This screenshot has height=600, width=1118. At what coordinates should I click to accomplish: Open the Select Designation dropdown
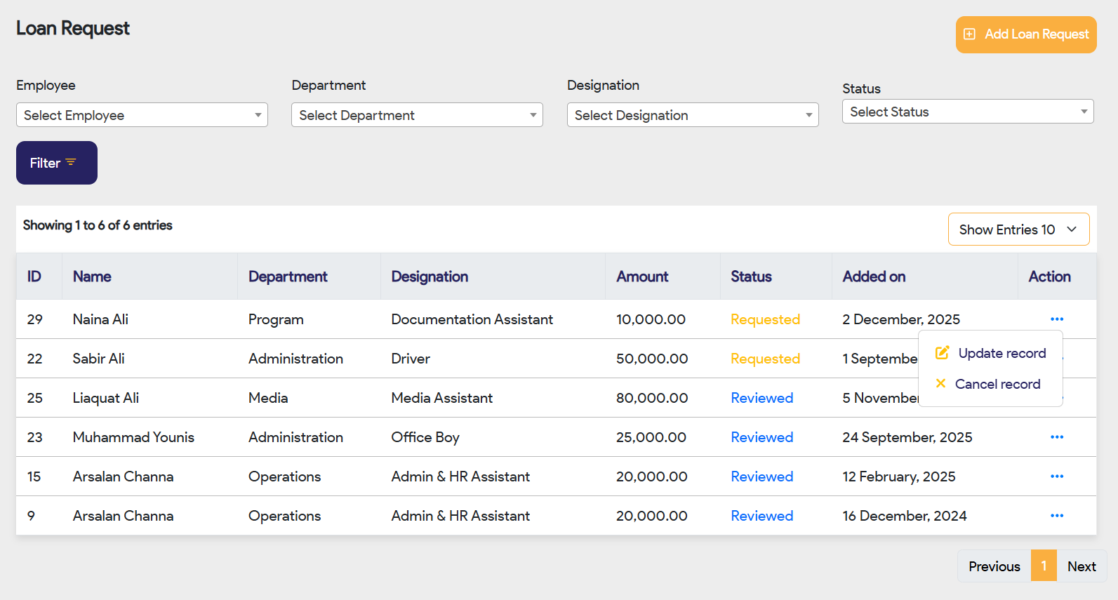pyautogui.click(x=692, y=115)
